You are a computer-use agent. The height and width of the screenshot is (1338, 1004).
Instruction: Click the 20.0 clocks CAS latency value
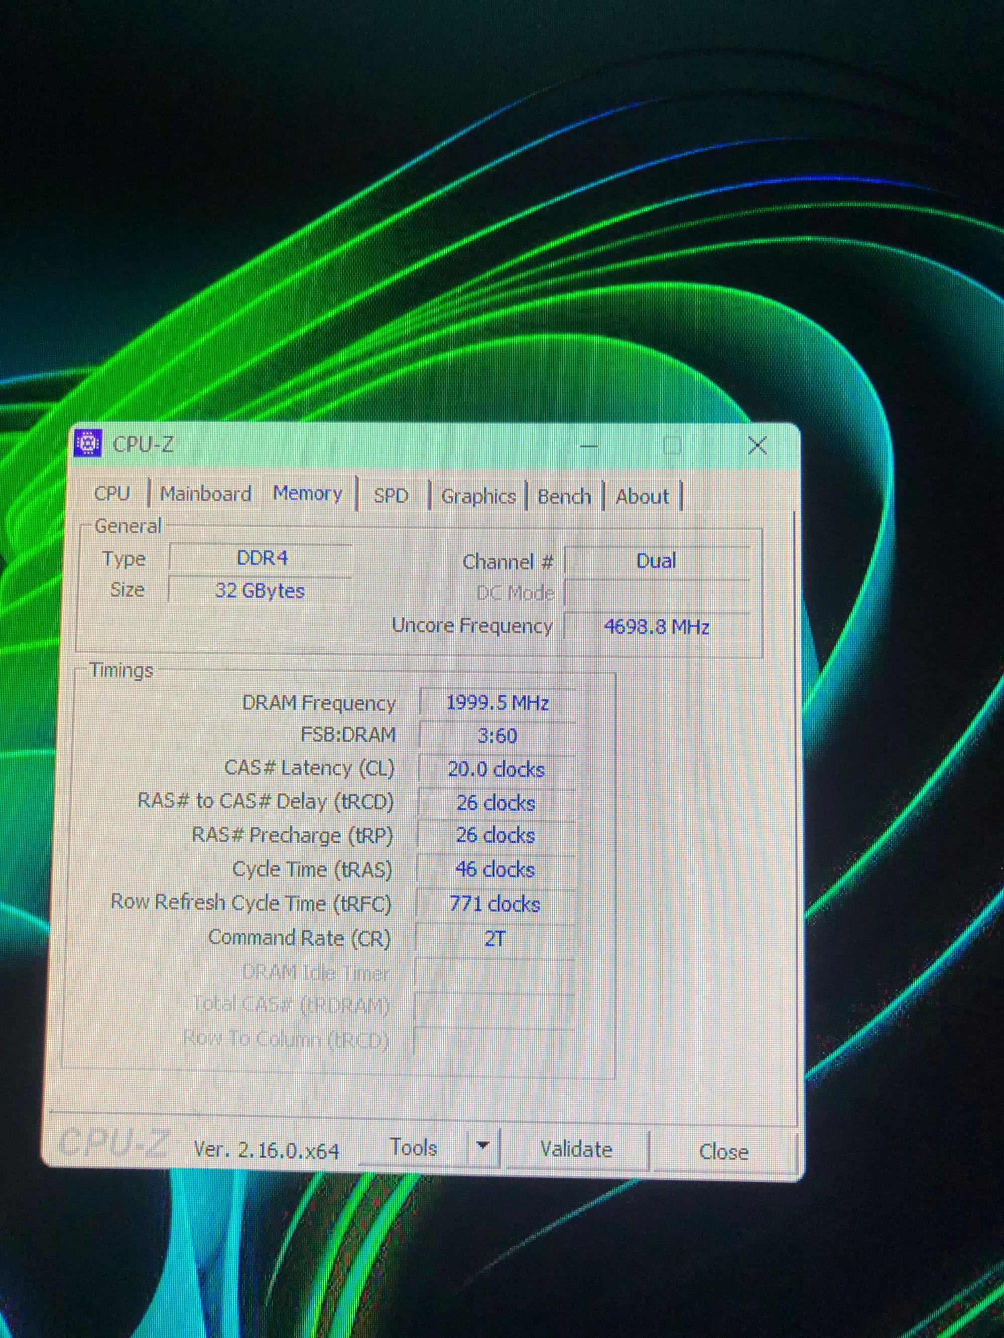(x=496, y=770)
